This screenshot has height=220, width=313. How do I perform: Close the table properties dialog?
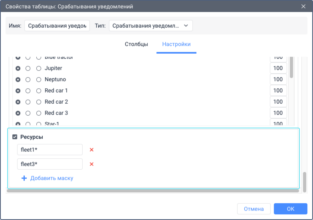click(303, 6)
